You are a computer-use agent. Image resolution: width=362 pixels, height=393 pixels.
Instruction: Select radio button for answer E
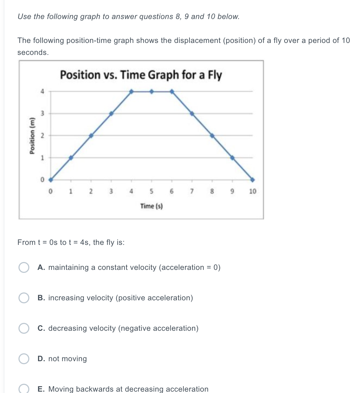click(x=24, y=388)
